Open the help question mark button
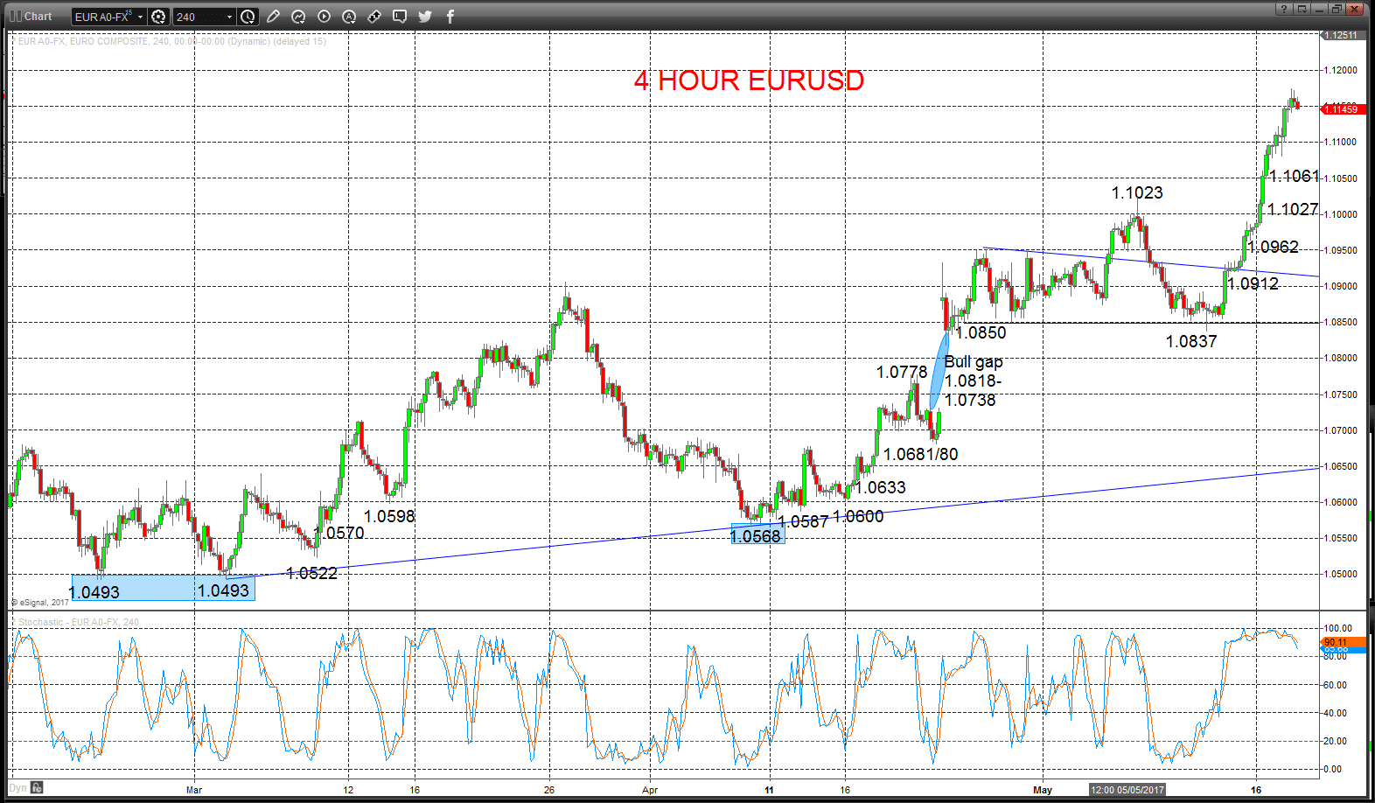Screen dimensions: 1375x803 pyautogui.click(x=1283, y=9)
